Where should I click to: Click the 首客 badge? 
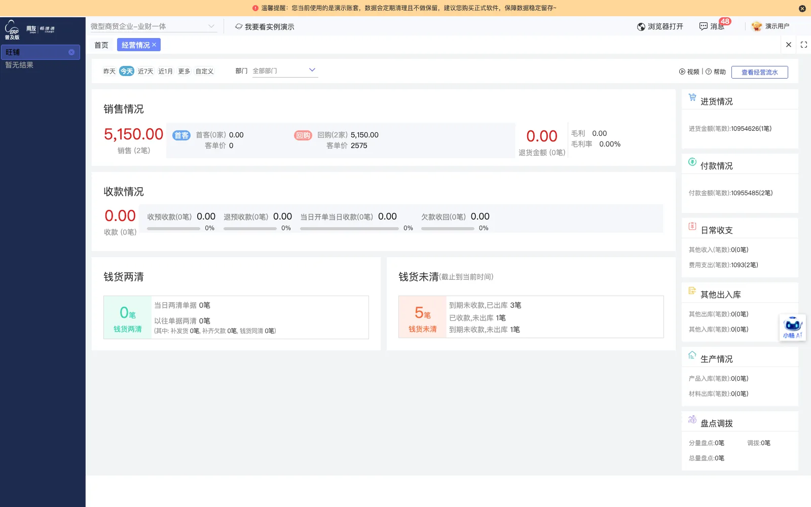coord(181,135)
